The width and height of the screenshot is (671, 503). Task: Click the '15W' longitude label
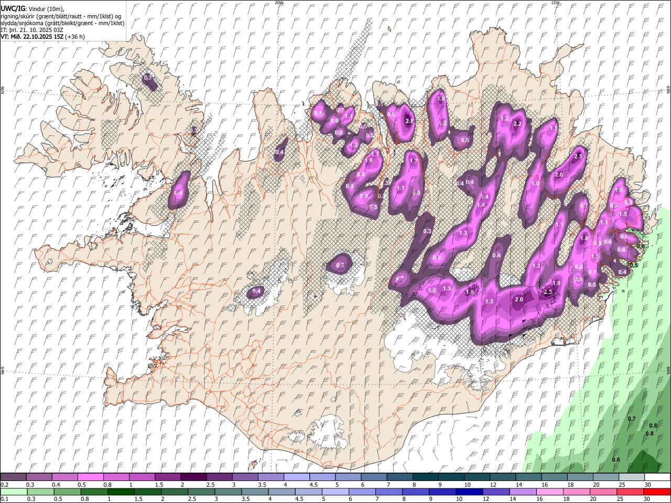tap(555, 3)
